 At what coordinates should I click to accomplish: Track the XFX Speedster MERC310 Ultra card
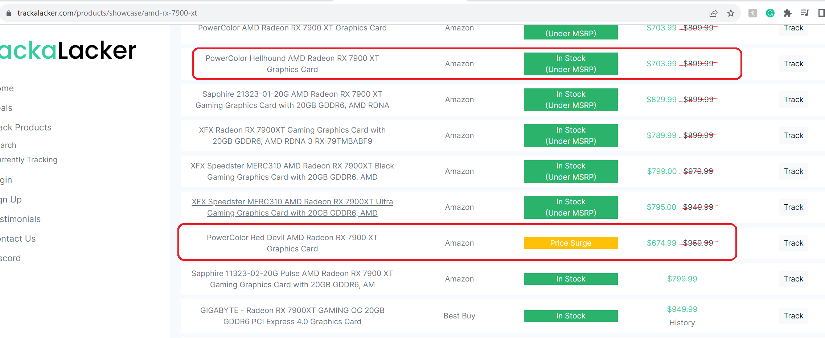[793, 207]
